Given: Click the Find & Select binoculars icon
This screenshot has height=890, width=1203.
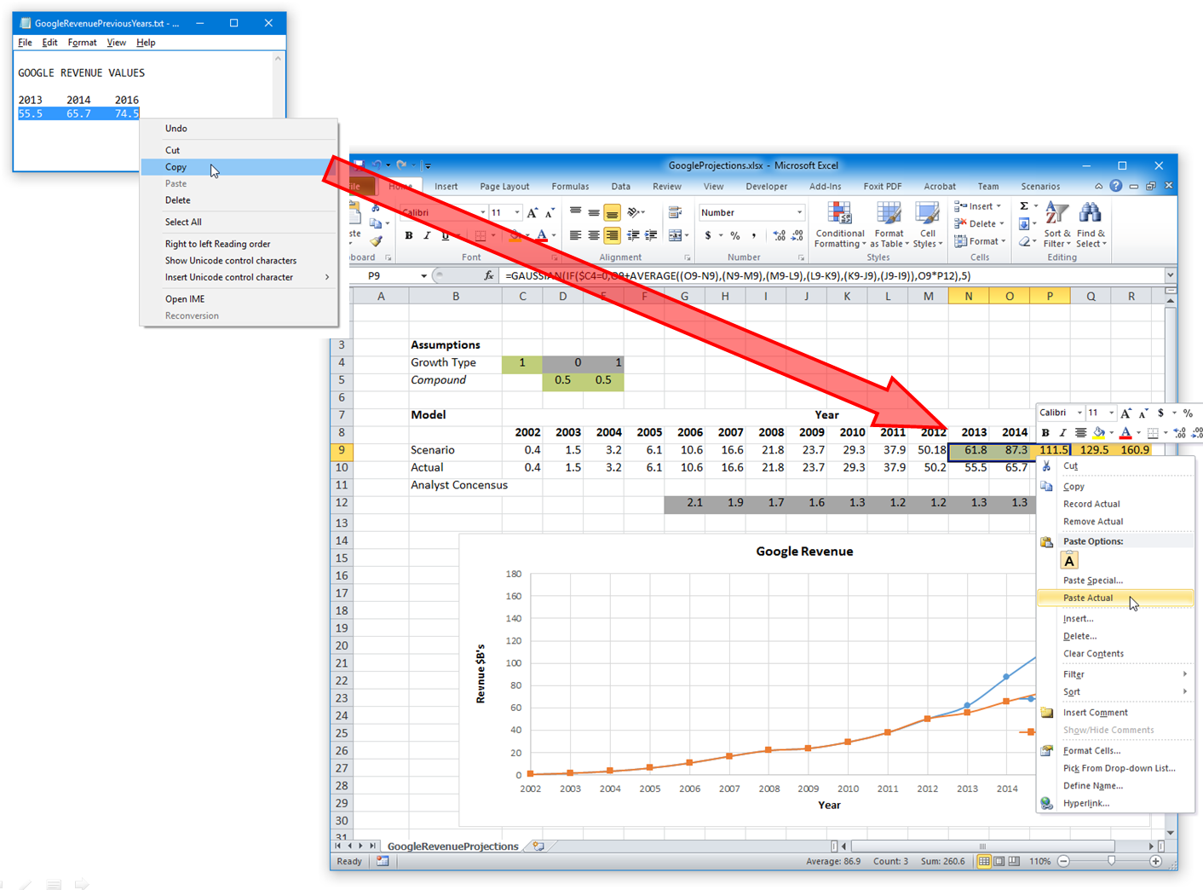Looking at the screenshot, I should tap(1090, 213).
